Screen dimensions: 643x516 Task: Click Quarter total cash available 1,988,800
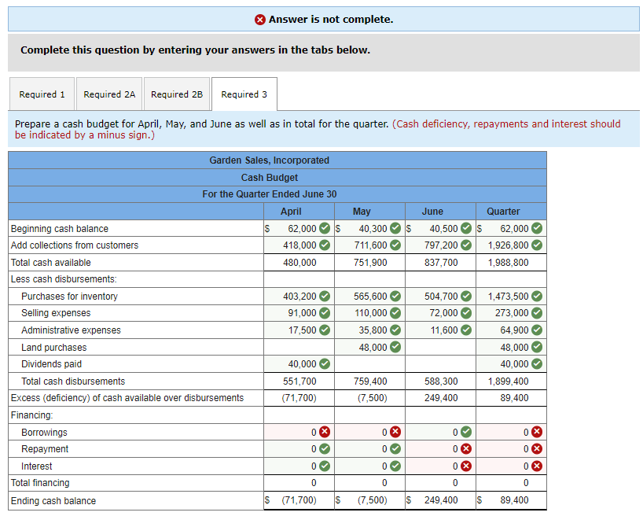point(508,262)
